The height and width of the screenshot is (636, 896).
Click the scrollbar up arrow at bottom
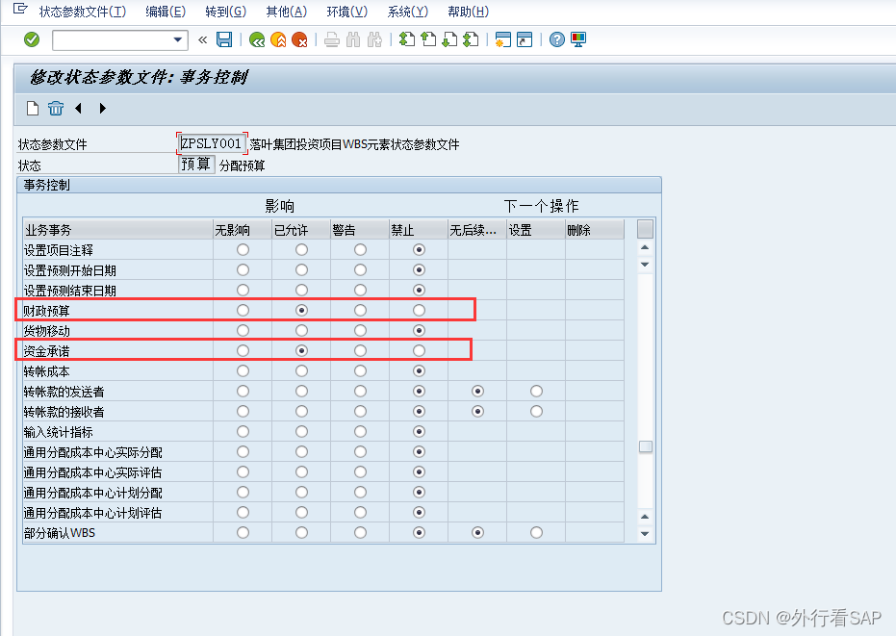(645, 517)
